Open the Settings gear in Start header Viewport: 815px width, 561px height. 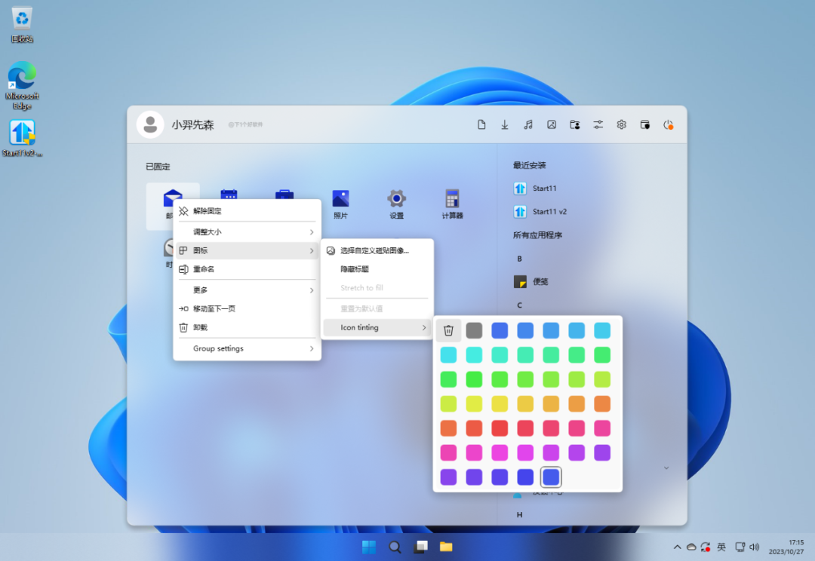coord(622,124)
